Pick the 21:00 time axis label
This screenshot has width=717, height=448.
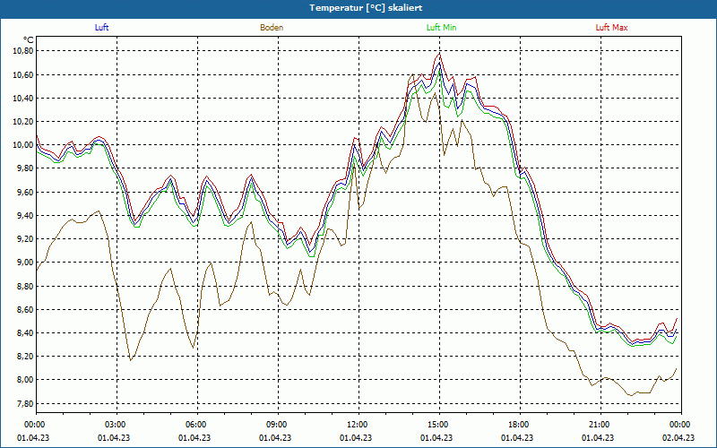click(x=599, y=425)
